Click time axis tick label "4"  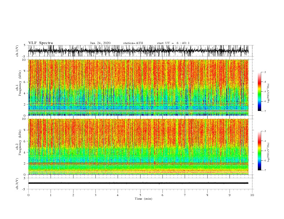point(118,195)
